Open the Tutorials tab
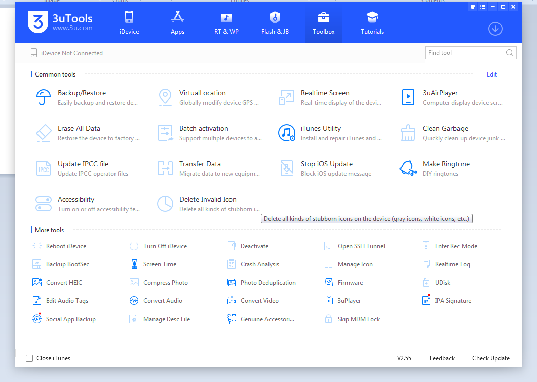 (x=372, y=23)
